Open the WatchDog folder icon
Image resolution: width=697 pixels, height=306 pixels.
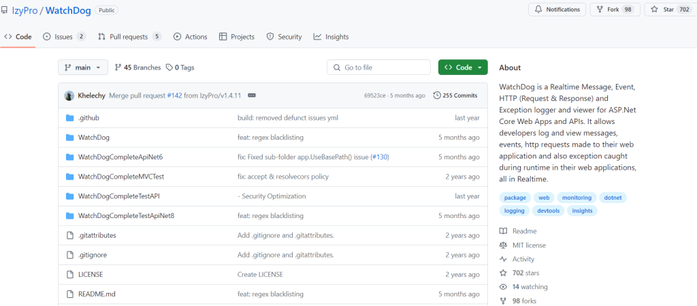(x=69, y=138)
